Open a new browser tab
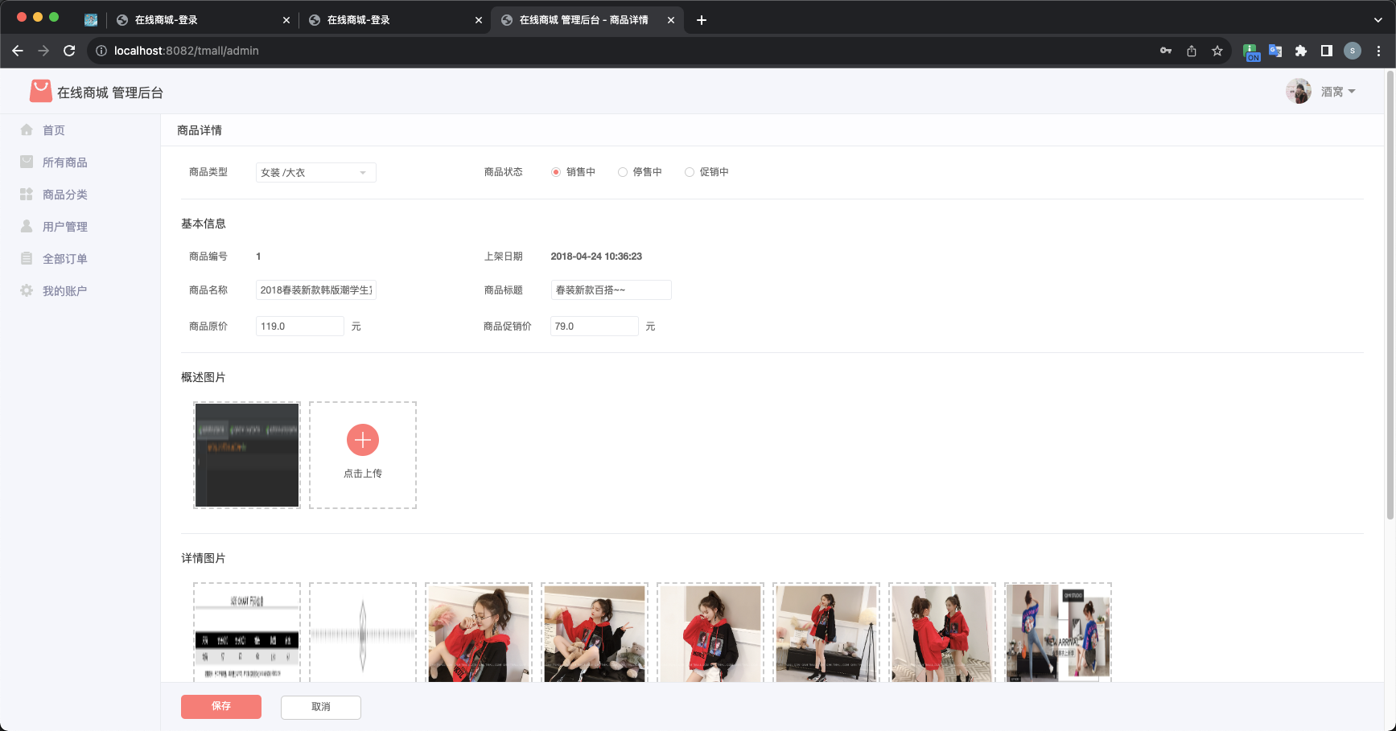Viewport: 1396px width, 731px height. [x=701, y=19]
